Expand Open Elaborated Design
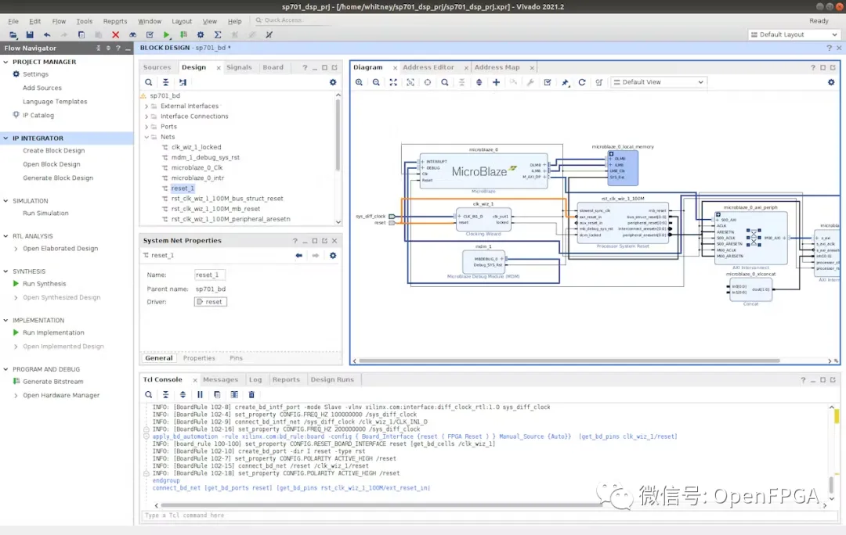Image resolution: width=846 pixels, height=535 pixels. (x=16, y=249)
